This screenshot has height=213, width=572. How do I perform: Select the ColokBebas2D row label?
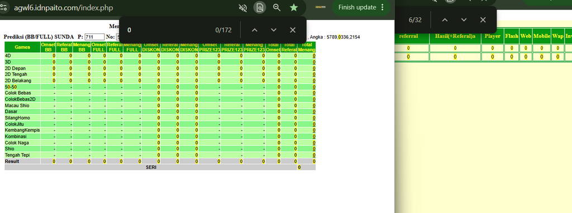20,99
